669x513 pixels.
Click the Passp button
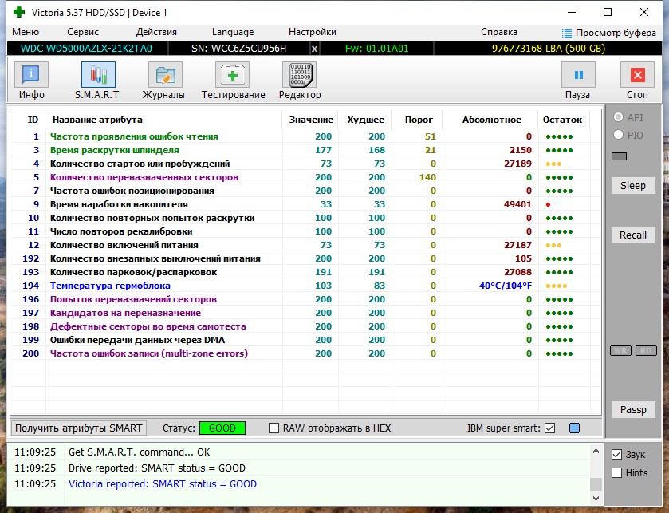pos(633,410)
